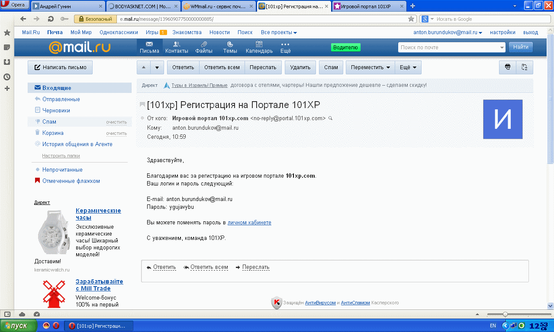Image resolution: width=554 pixels, height=332 pixels.
Task: Open Темы theme chooser
Action: (230, 48)
